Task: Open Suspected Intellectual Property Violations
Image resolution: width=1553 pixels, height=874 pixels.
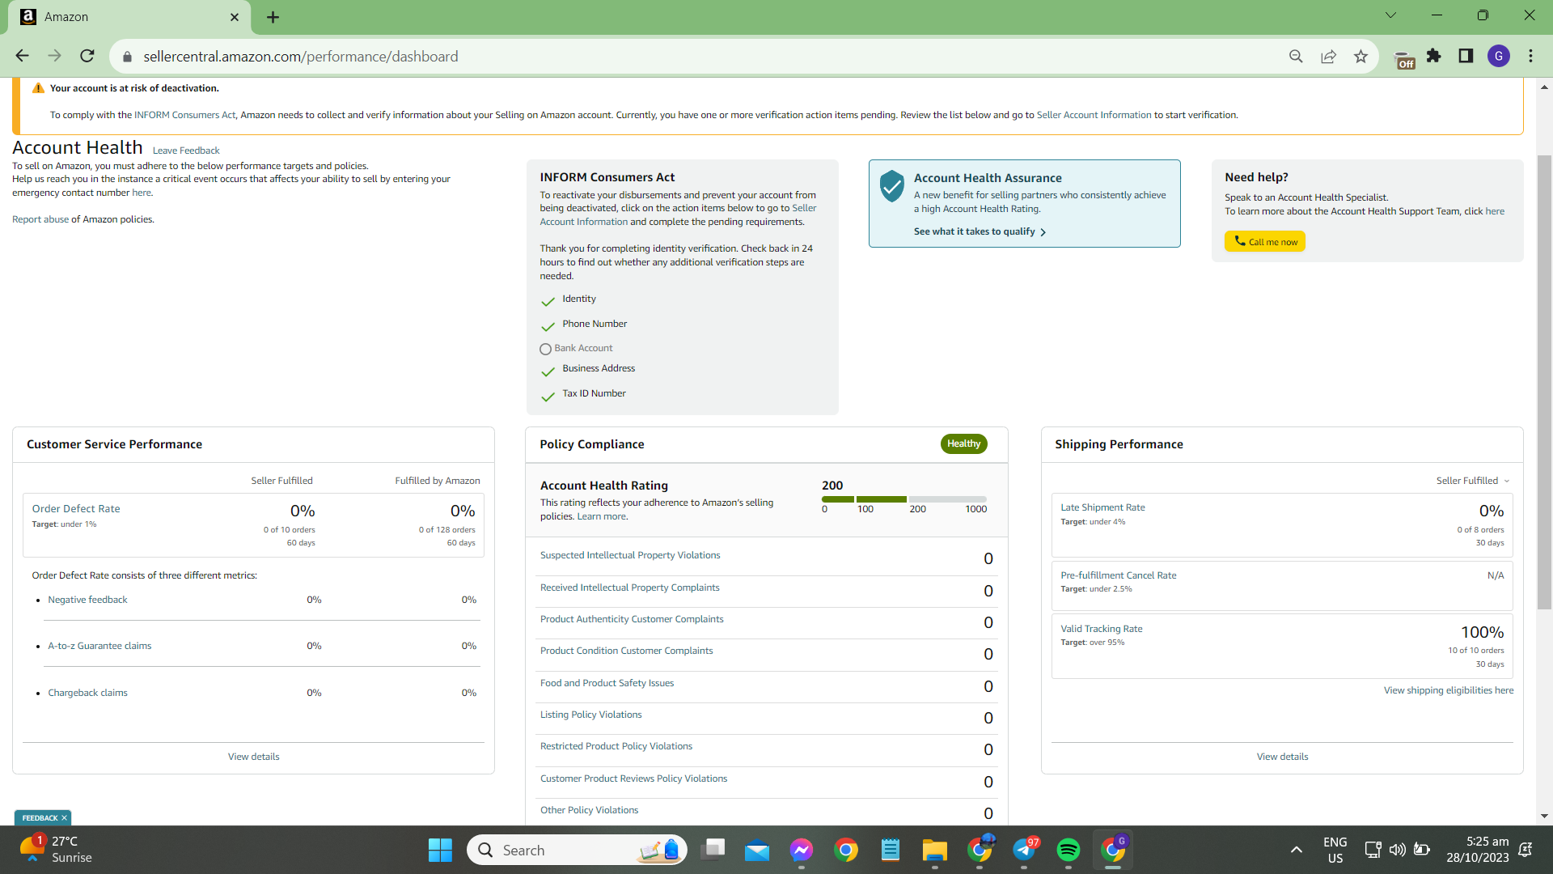Action: (630, 555)
